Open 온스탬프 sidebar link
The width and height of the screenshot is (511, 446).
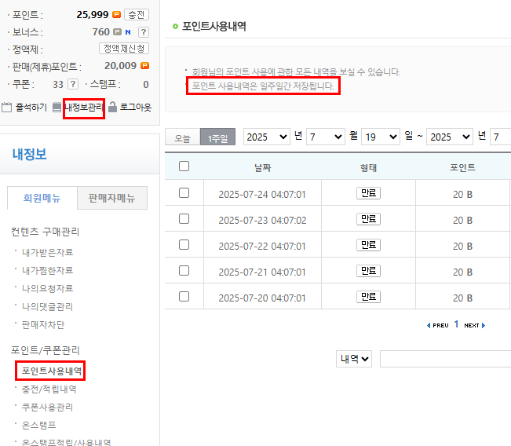[x=38, y=425]
